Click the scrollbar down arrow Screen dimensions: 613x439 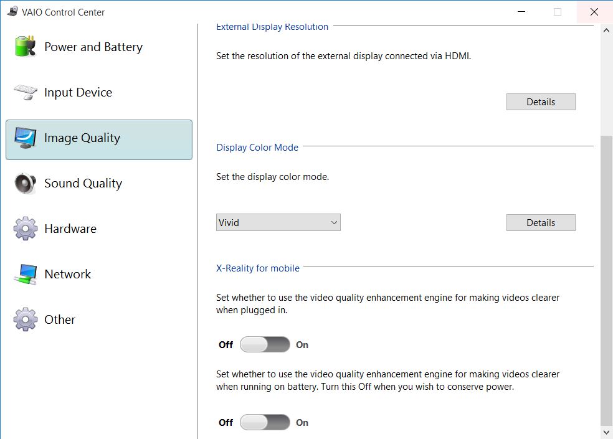click(606, 432)
